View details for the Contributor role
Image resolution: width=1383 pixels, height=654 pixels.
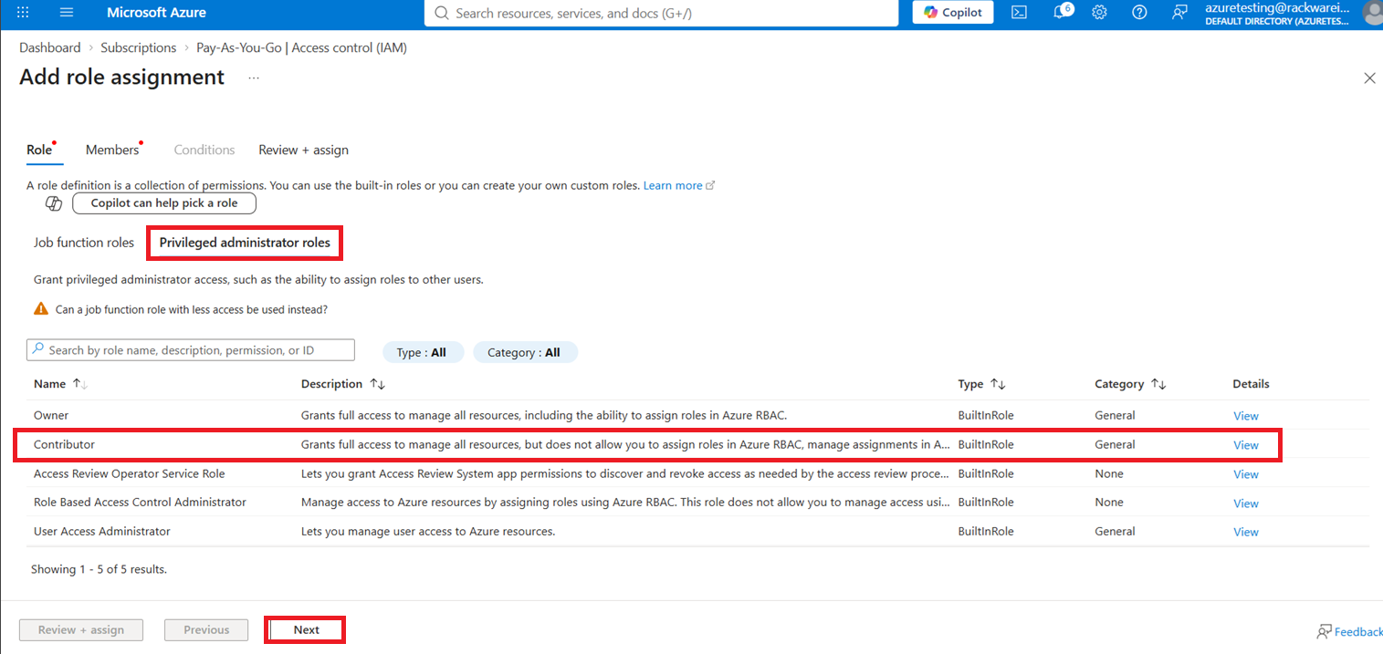(x=1246, y=445)
